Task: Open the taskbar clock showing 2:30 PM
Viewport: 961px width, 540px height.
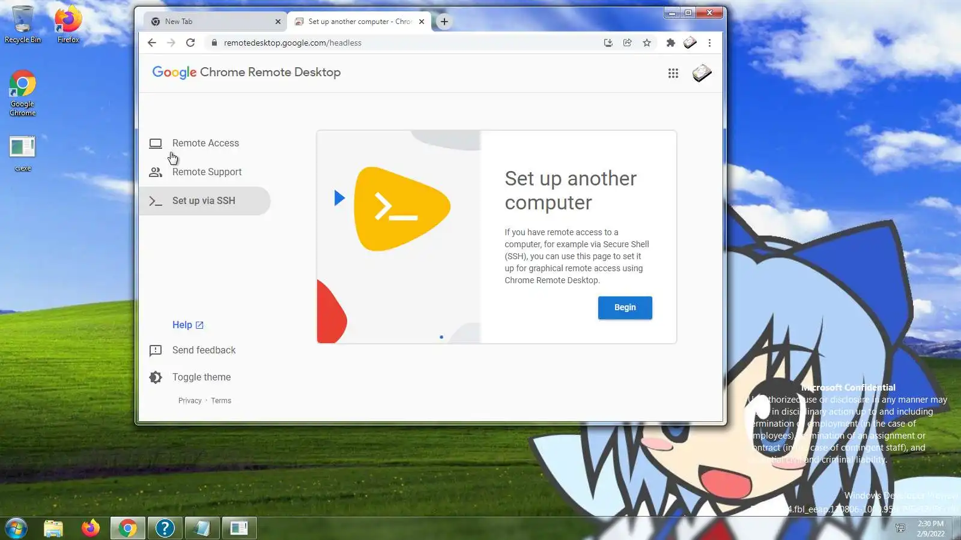Action: pyautogui.click(x=930, y=529)
